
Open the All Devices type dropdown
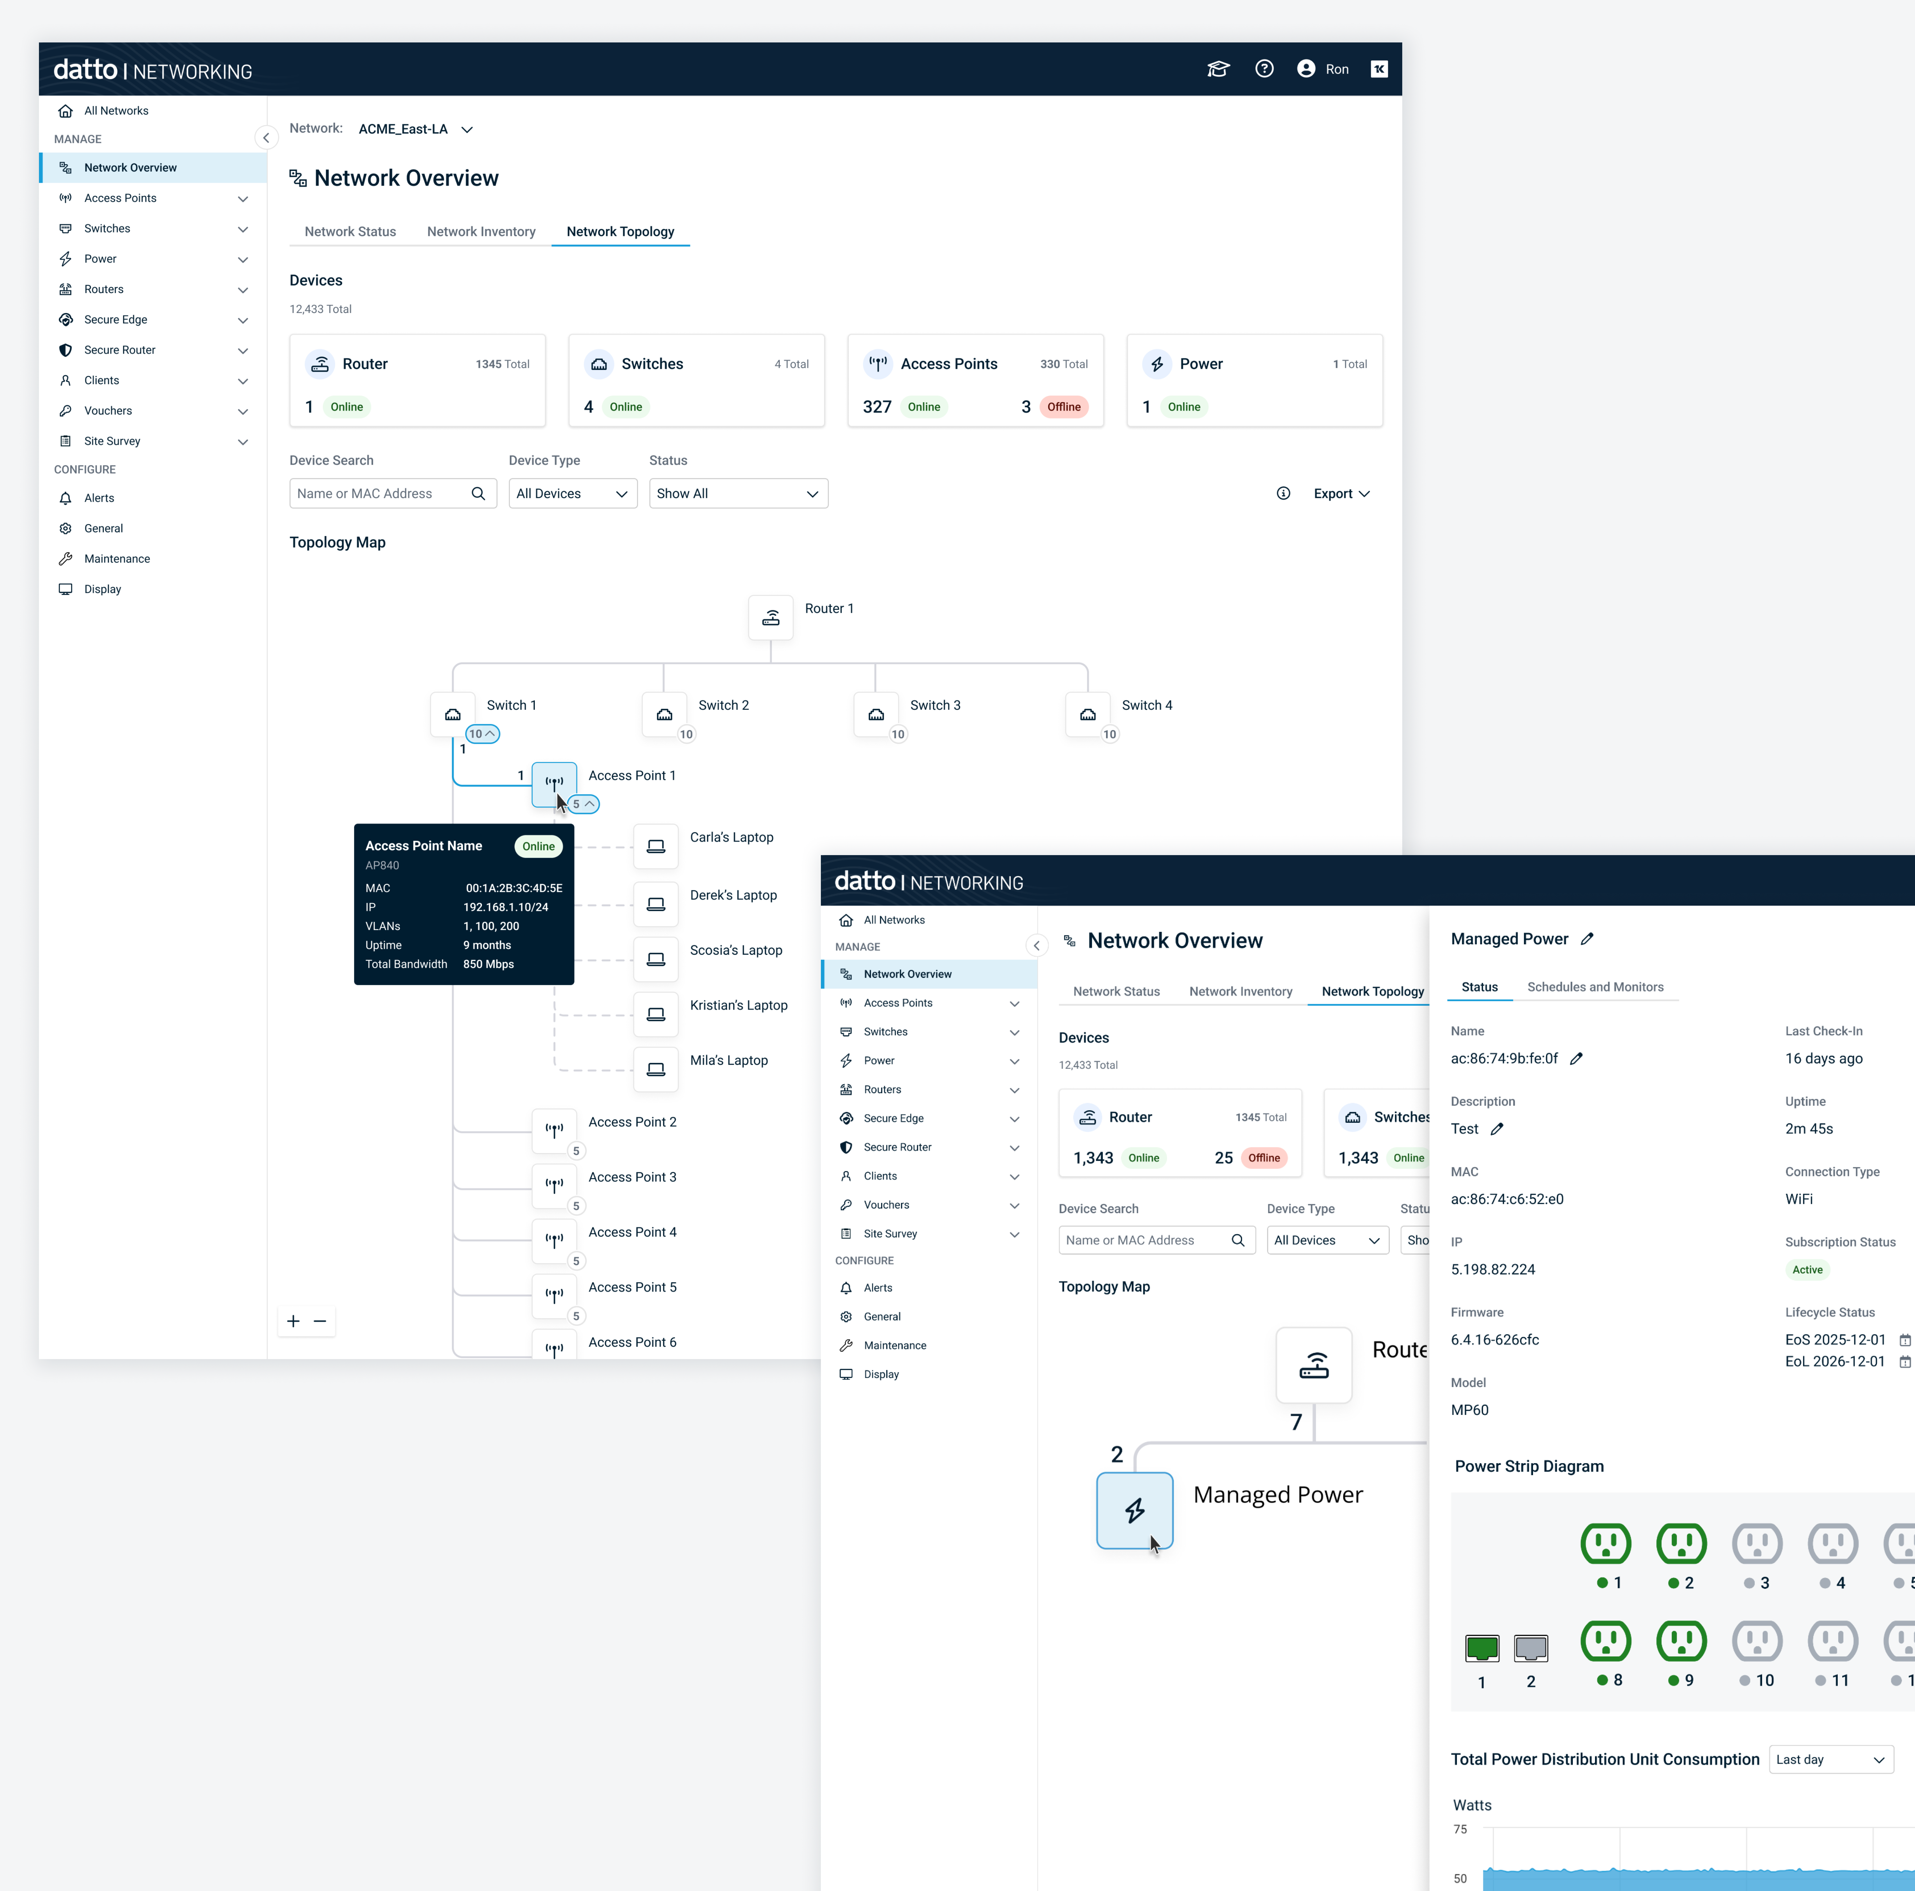coord(572,494)
